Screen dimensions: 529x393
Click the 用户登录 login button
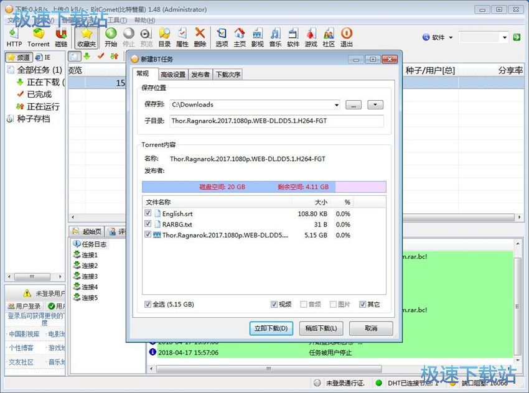pos(25,306)
